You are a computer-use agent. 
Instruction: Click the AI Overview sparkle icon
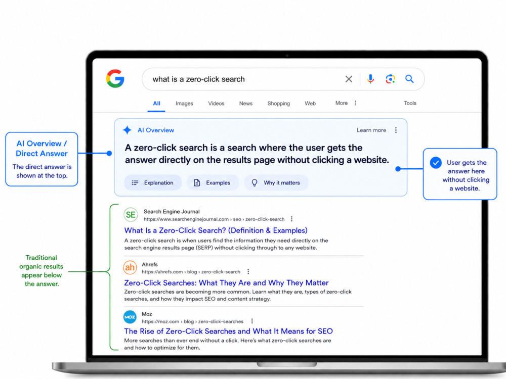coord(127,130)
